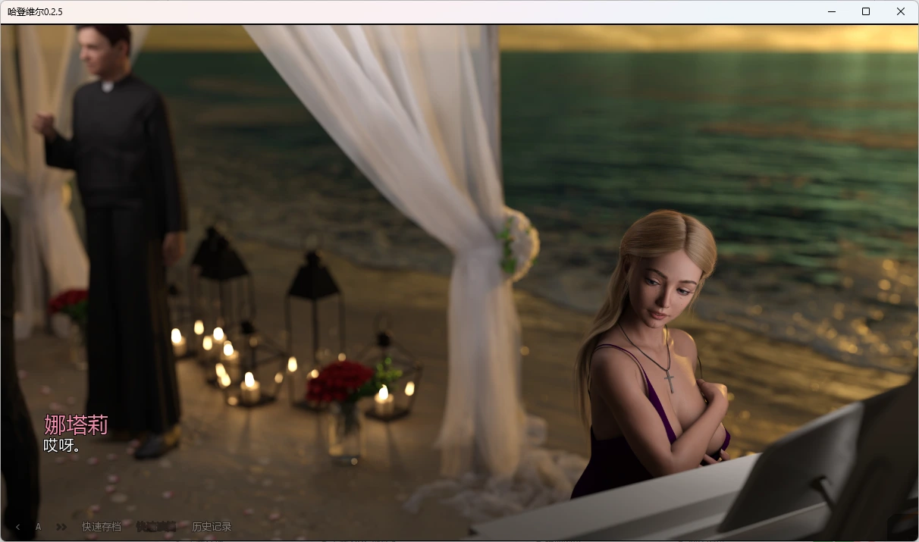This screenshot has width=919, height=542.
Task: Click the dimmed quick load button
Action: point(156,527)
